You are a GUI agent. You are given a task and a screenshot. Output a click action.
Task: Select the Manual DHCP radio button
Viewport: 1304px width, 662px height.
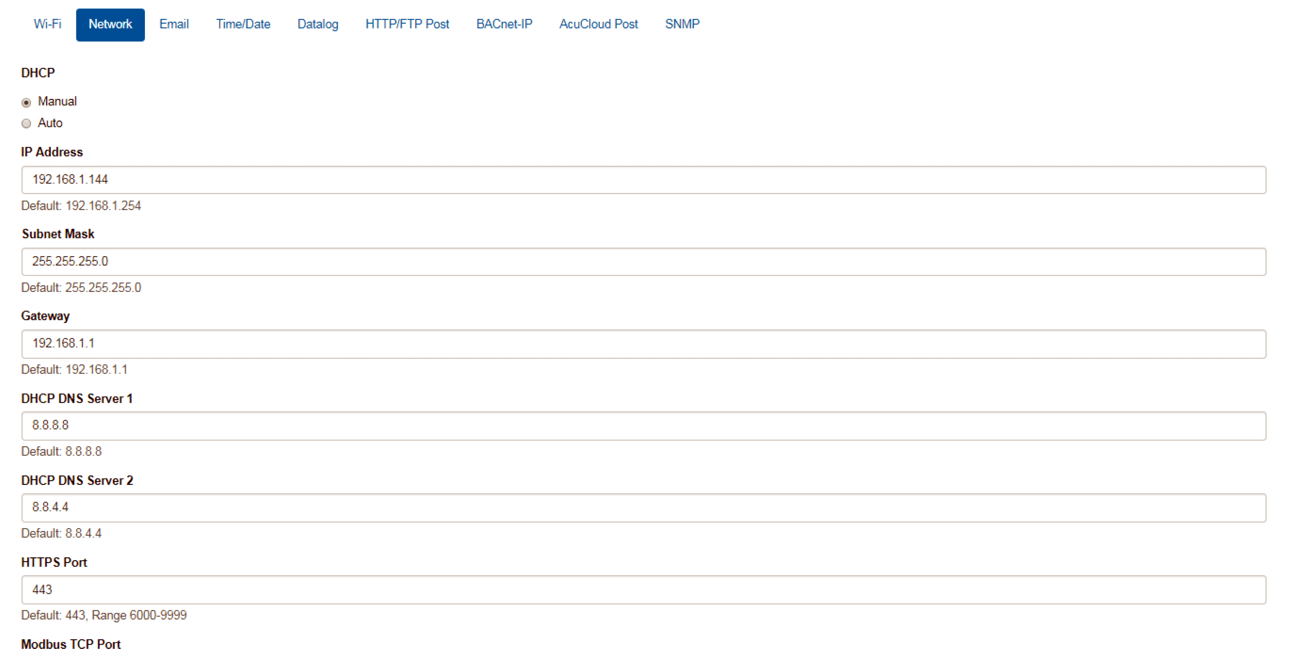pos(26,103)
